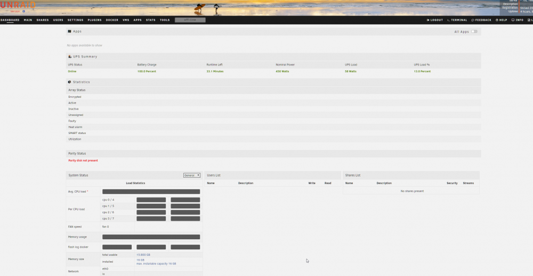533x276 pixels.
Task: Click the 'No apps available to show' text
Action: (x=84, y=45)
